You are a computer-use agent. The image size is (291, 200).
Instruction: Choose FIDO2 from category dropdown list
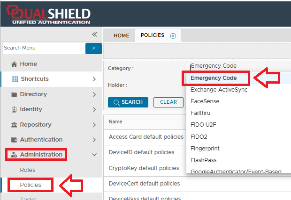click(x=199, y=136)
